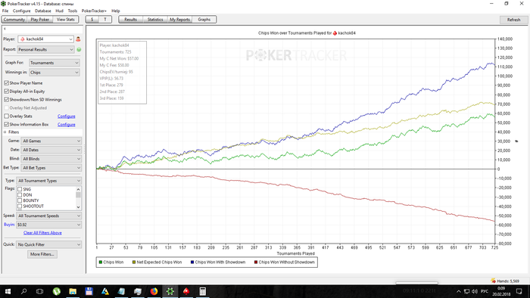Screen dimensions: 530x298
Task: Click Clear All Filters Above link
Action: [x=42, y=233]
